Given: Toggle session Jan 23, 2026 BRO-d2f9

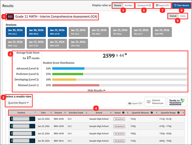Looking at the screenshot, I should tap(57, 44).
